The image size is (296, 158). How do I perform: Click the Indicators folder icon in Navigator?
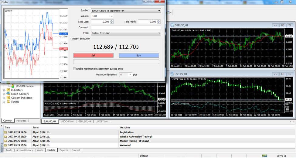pos(8,90)
